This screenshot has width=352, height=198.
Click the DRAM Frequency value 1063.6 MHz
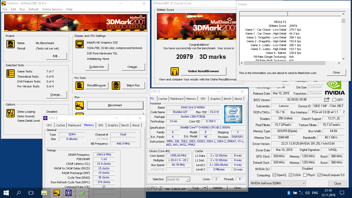coord(104,154)
